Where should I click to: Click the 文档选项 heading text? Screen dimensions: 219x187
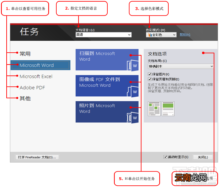[x=157, y=54]
